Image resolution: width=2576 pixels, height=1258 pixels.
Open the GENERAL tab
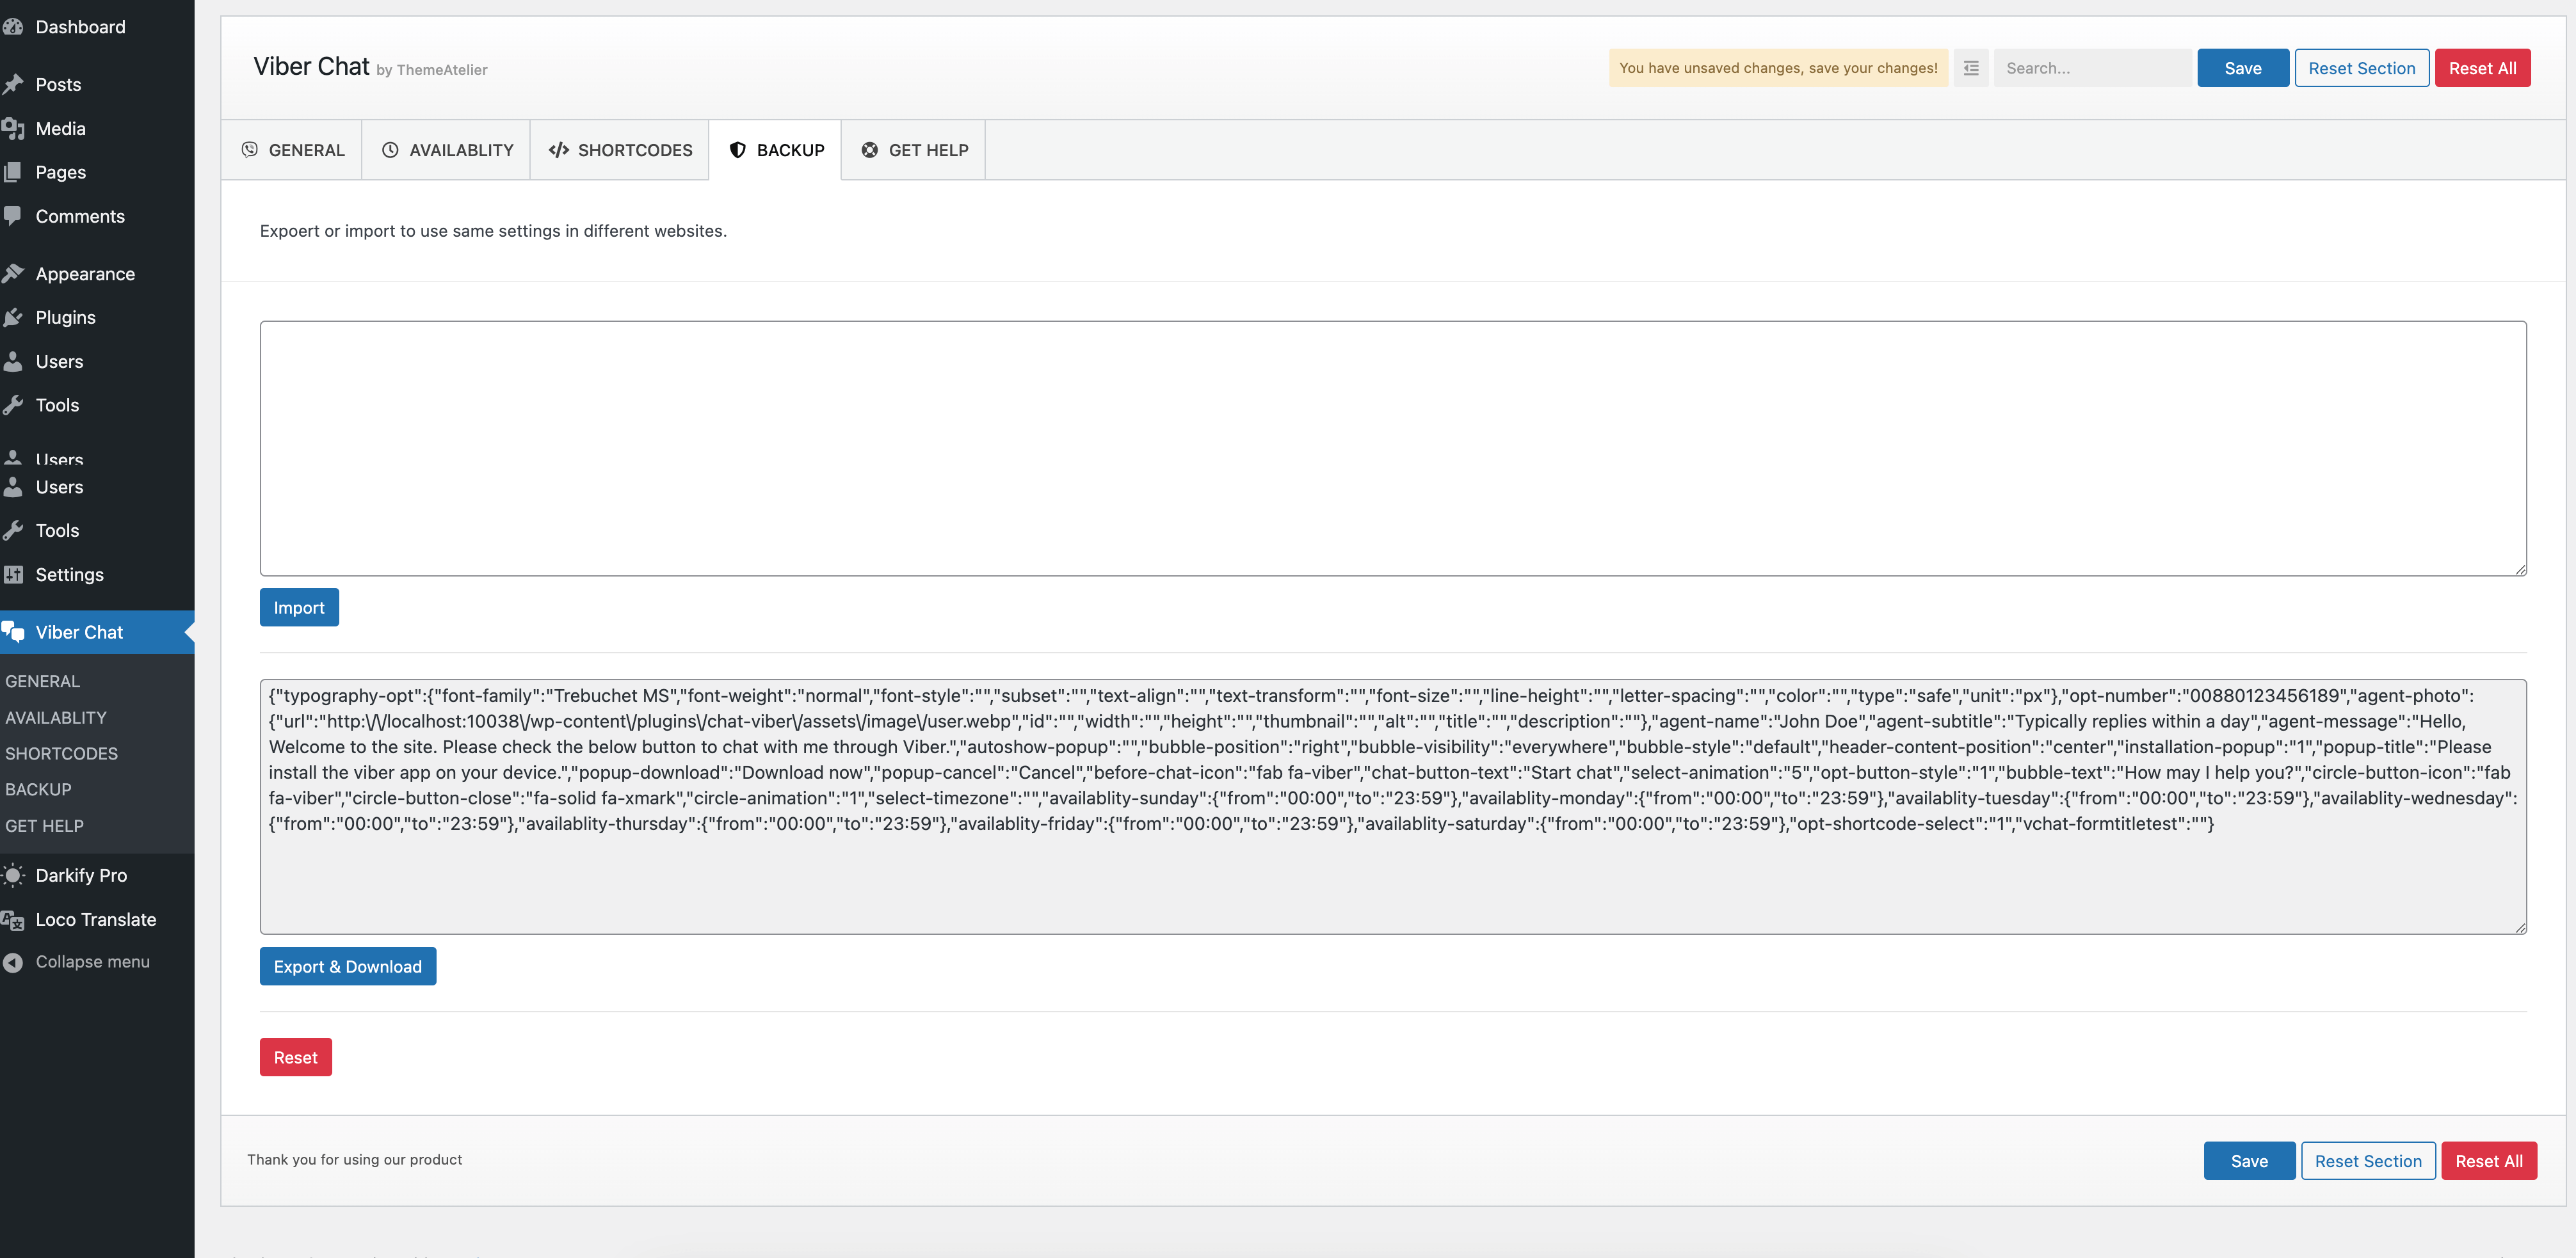(x=292, y=150)
